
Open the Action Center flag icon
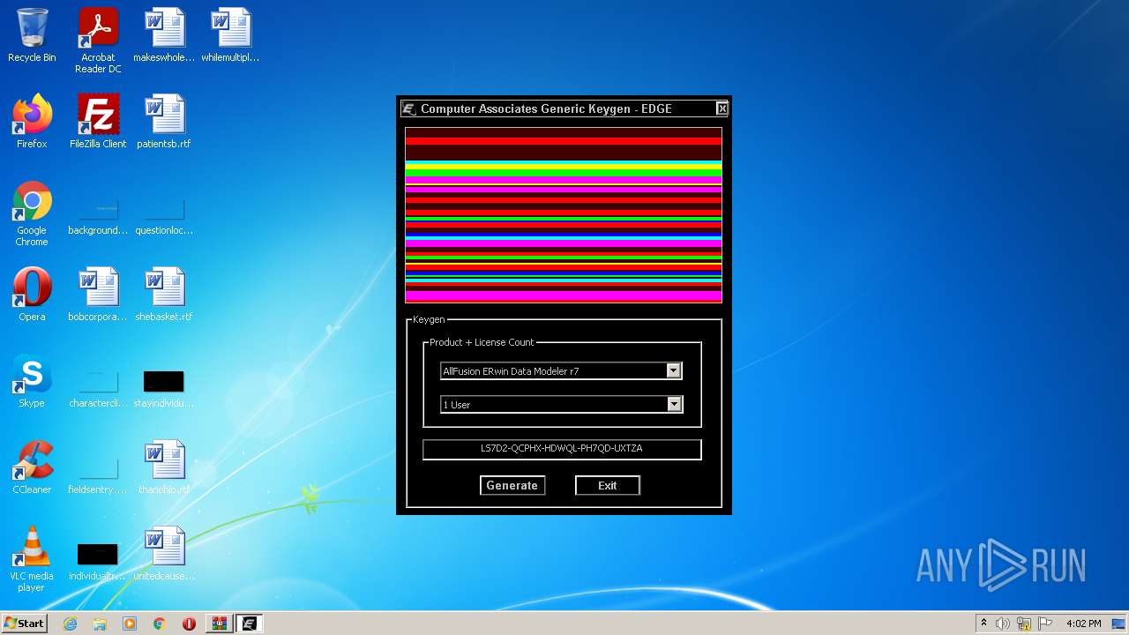(x=1045, y=624)
